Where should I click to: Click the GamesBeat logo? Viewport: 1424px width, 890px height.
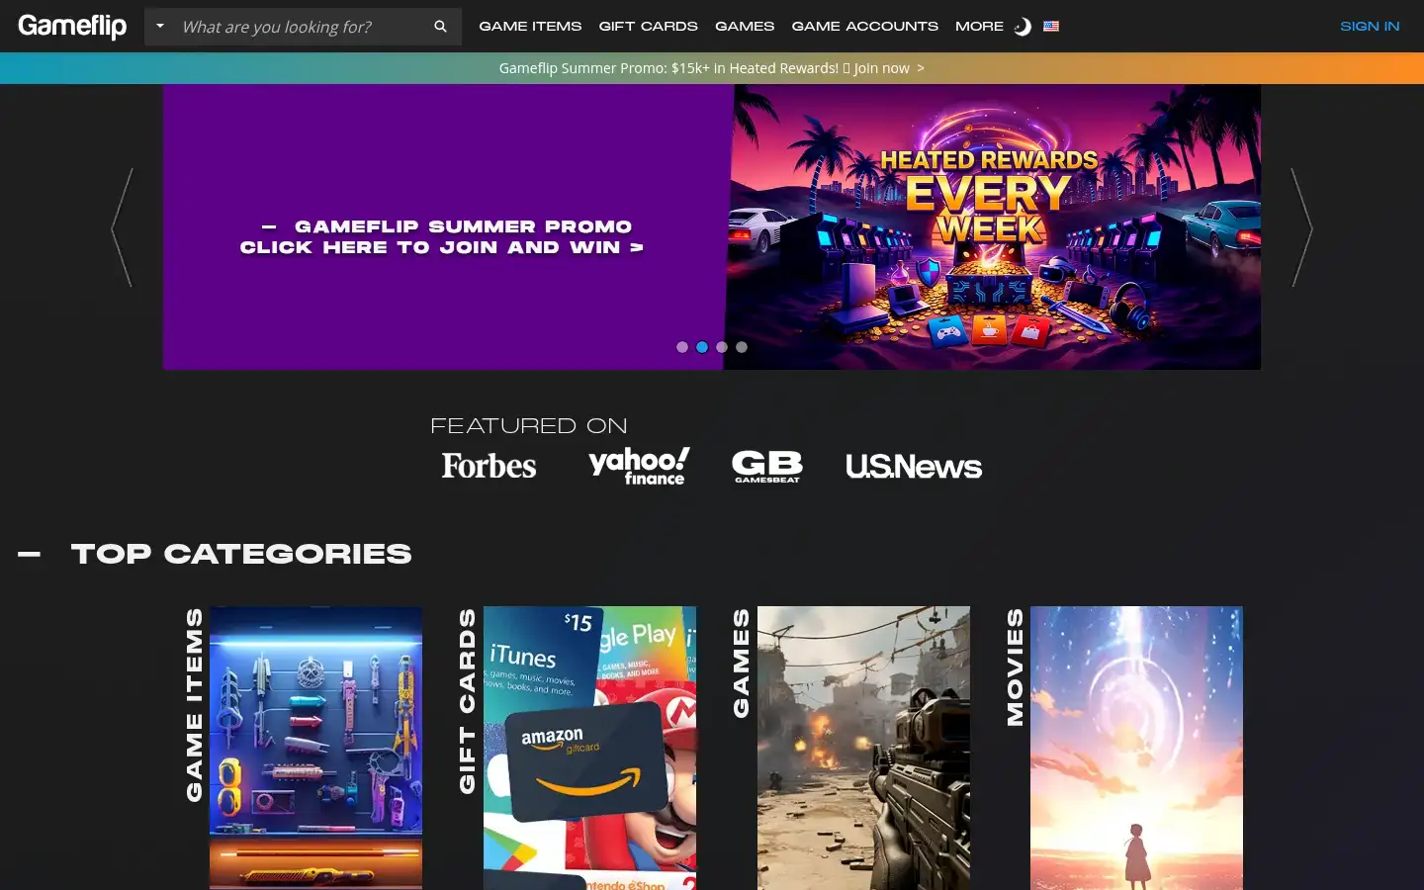coord(767,466)
